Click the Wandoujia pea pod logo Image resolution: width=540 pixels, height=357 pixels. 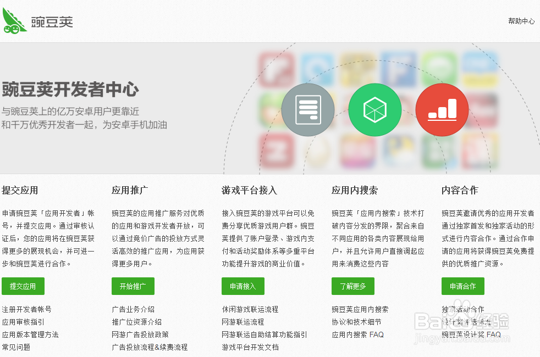click(x=14, y=21)
